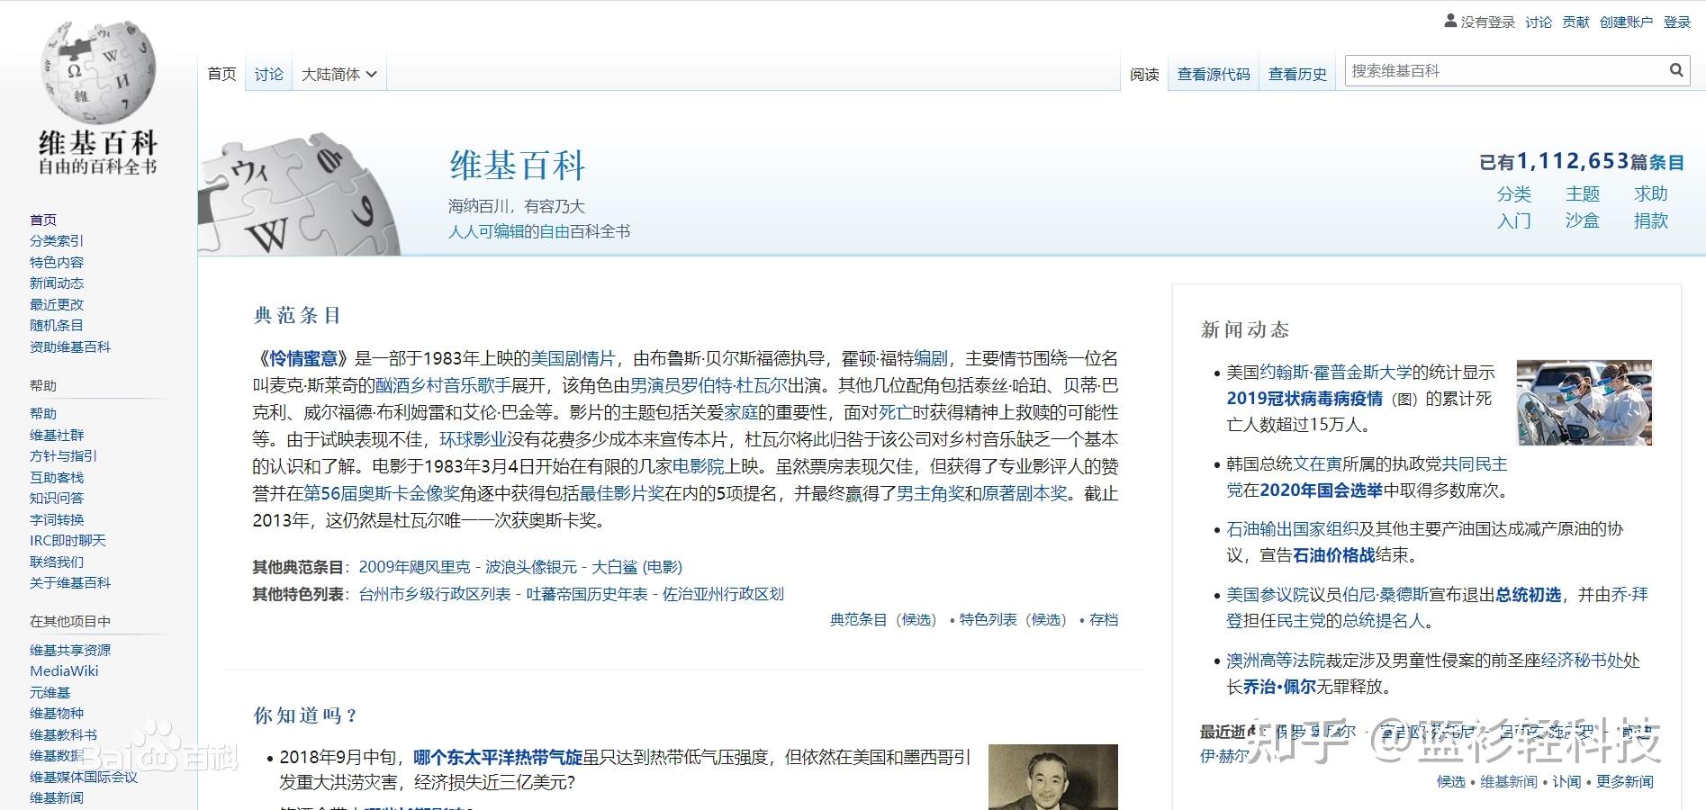This screenshot has width=1706, height=810.
Task: Open the portrait thumbnail in 你知道吗
Action: tap(1052, 777)
